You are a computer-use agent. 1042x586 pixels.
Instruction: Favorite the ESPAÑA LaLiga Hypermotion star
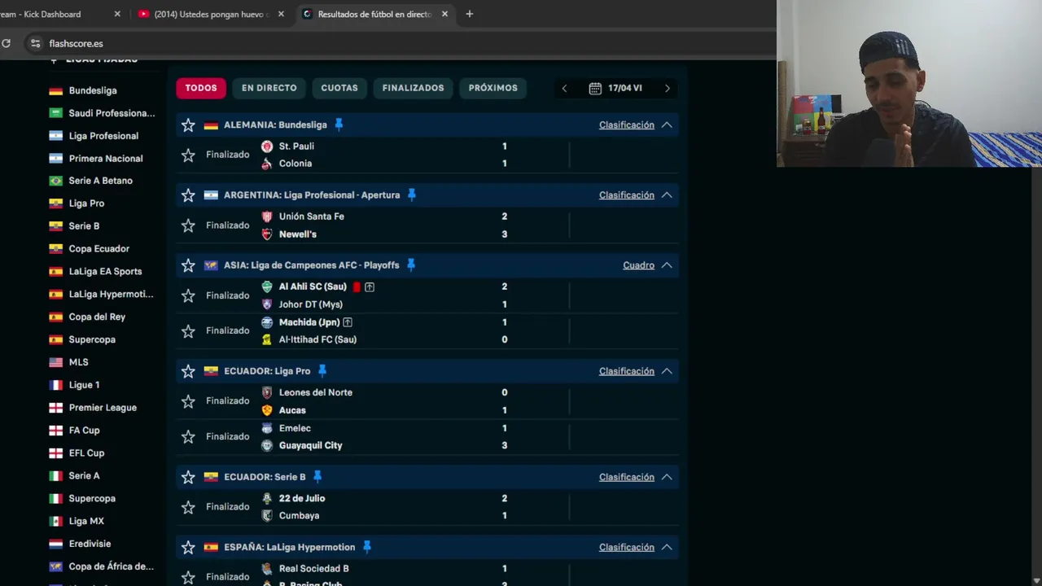pyautogui.click(x=188, y=548)
